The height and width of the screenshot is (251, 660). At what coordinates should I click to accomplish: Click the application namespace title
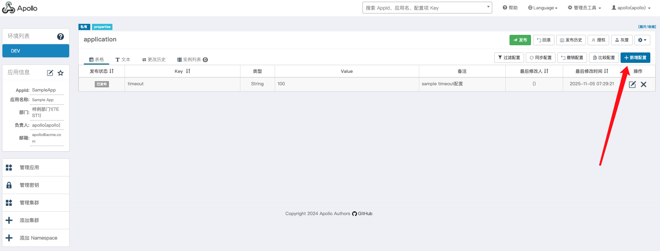pyautogui.click(x=100, y=39)
